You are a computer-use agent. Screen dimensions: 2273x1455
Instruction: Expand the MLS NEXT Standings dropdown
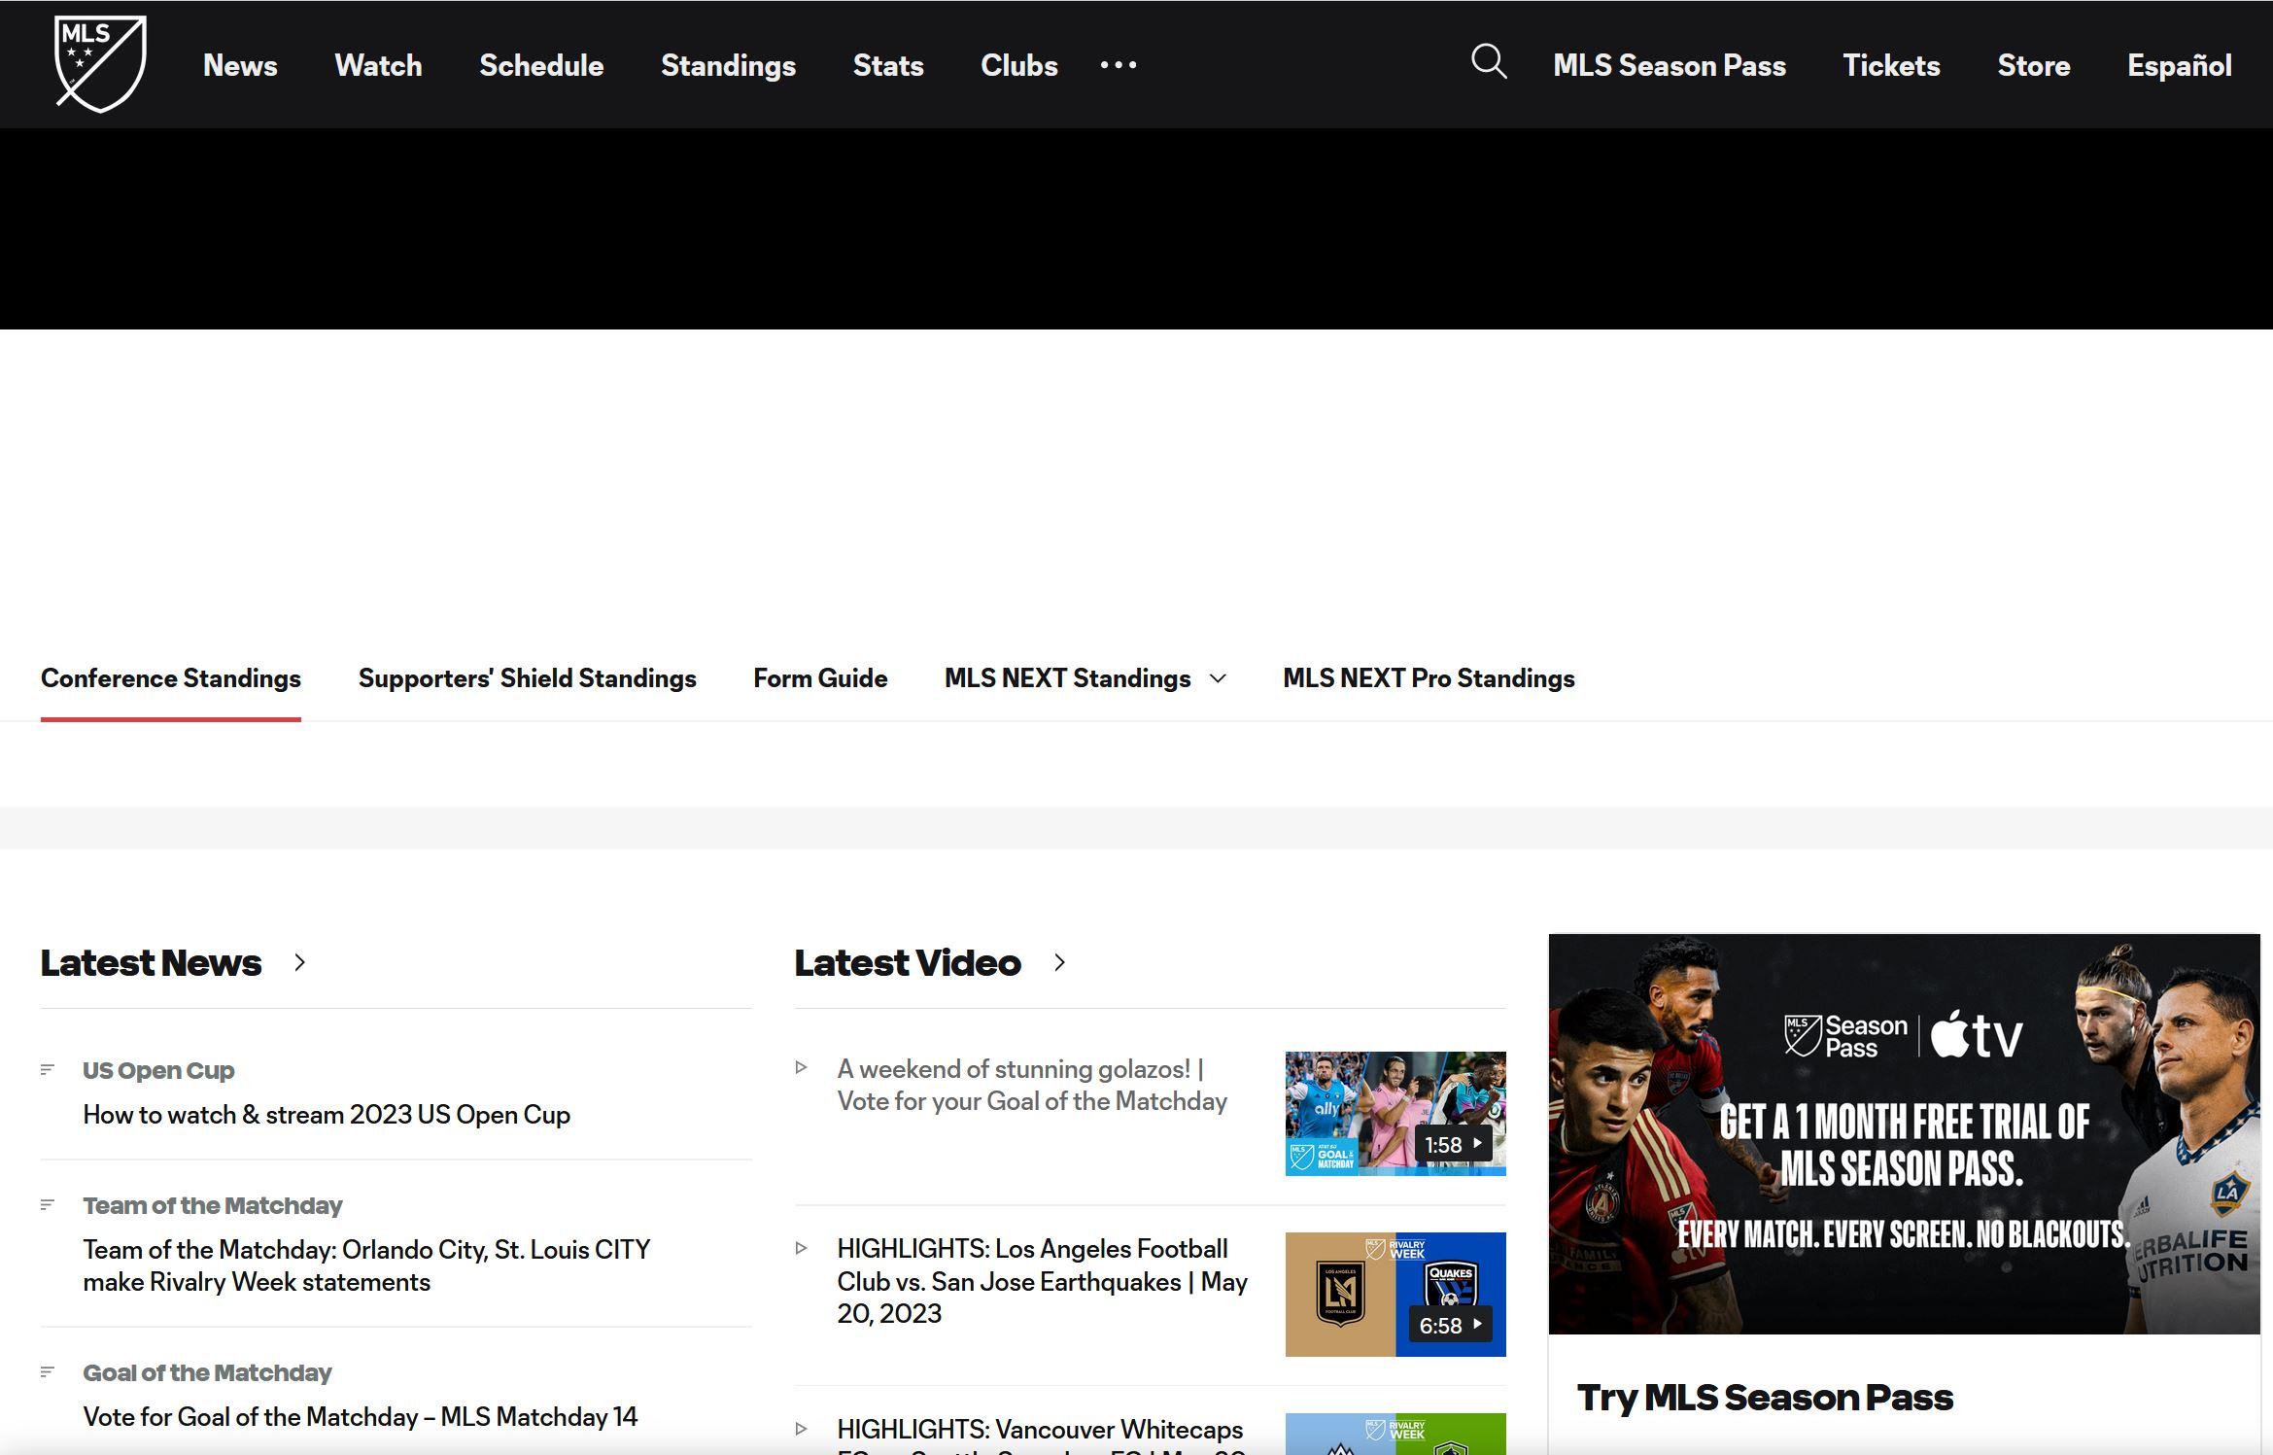(x=1220, y=678)
